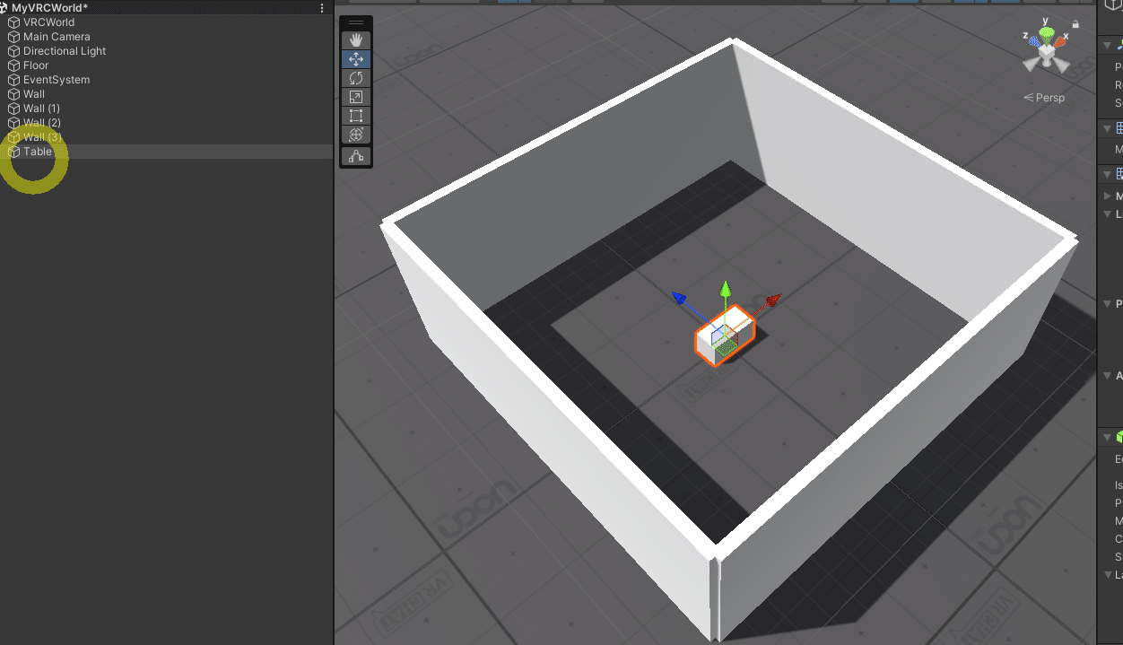Toggle the scene gizmo rotation lock
Screen dimensions: 1123x645
click(1075, 25)
